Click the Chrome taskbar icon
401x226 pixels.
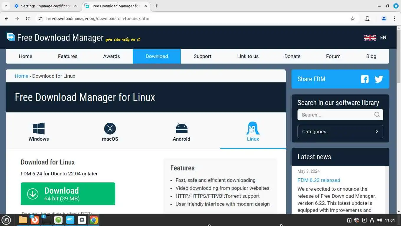94,220
